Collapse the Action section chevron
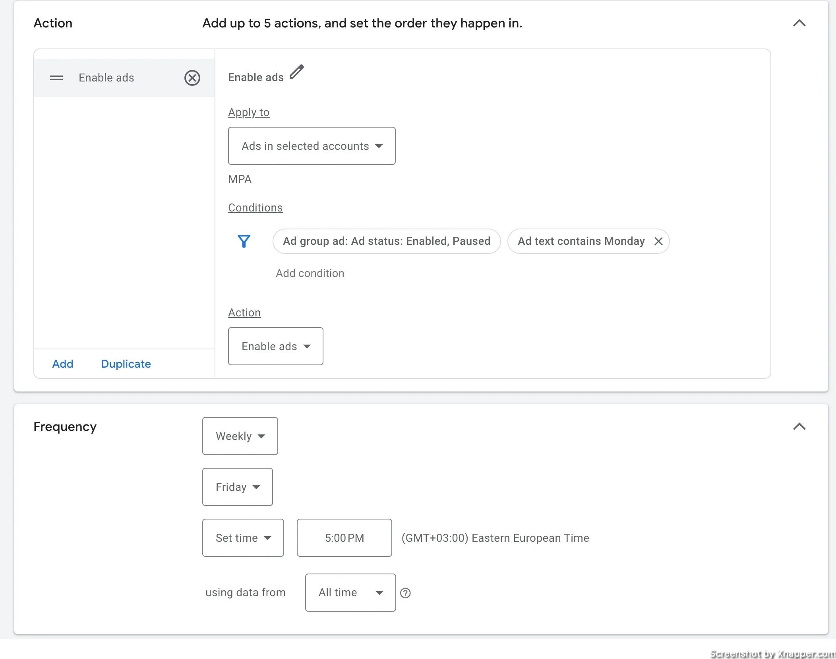 tap(799, 23)
